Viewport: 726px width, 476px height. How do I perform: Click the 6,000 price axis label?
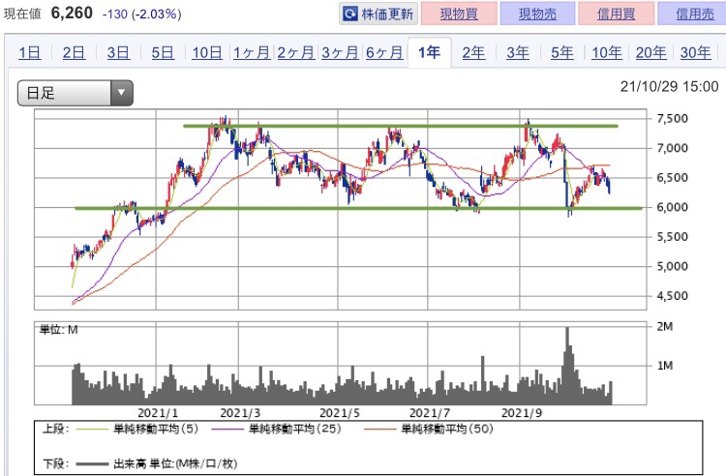[673, 208]
